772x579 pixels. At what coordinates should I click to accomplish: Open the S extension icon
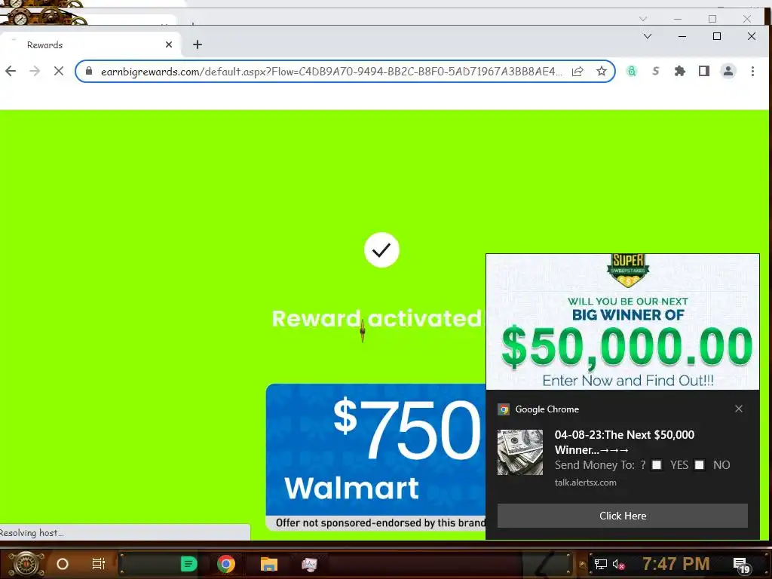pyautogui.click(x=655, y=72)
